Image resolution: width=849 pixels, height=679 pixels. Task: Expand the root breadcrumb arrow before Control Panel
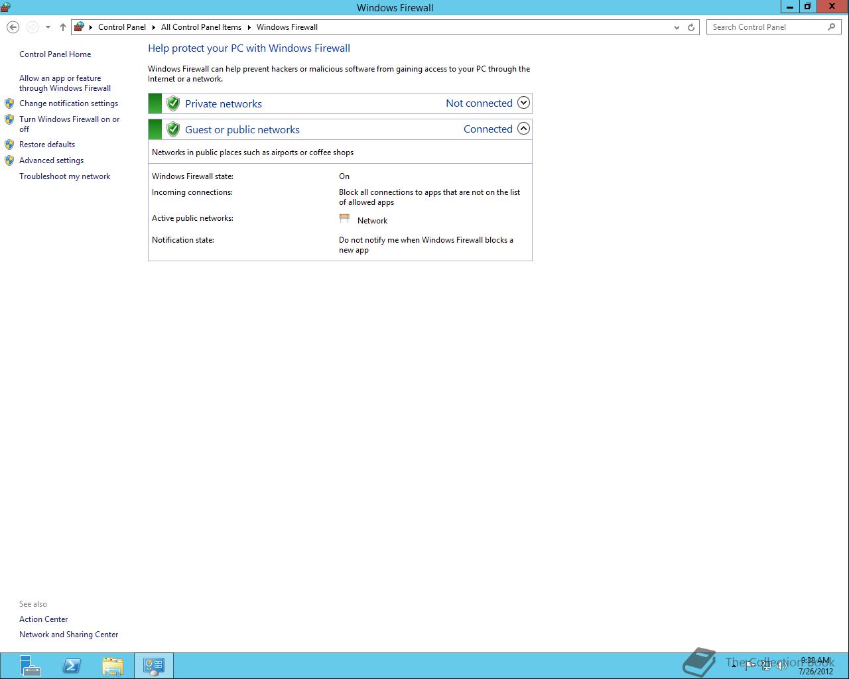[x=91, y=27]
